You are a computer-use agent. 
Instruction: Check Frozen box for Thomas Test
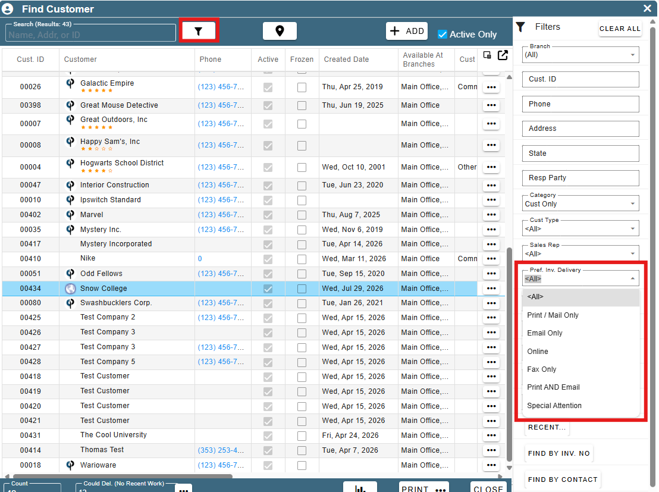[302, 450]
